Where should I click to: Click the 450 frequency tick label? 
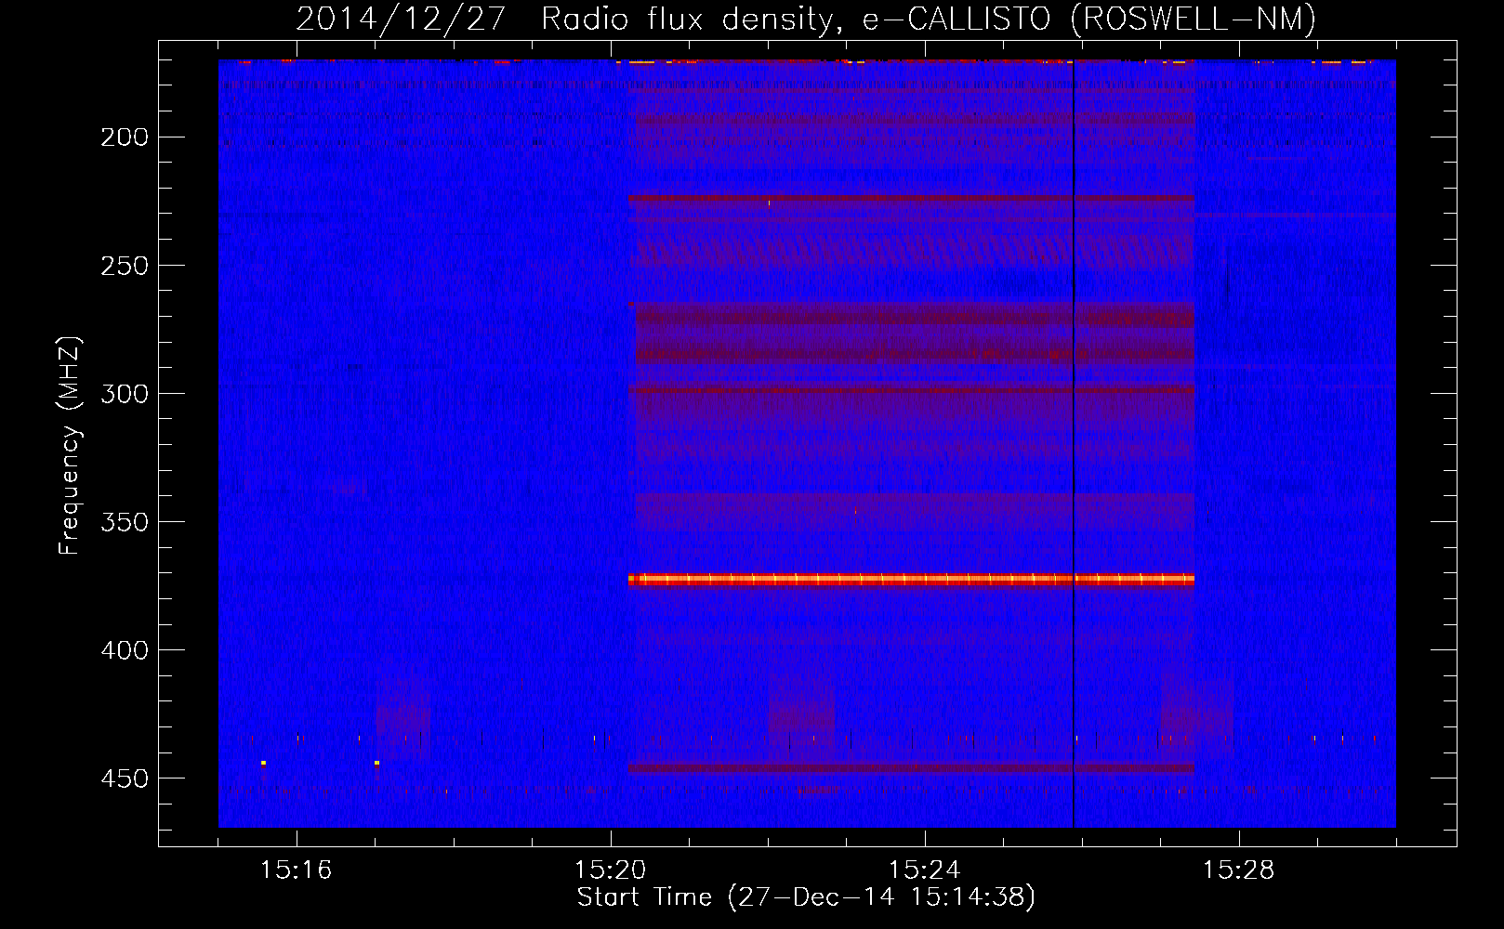click(124, 779)
